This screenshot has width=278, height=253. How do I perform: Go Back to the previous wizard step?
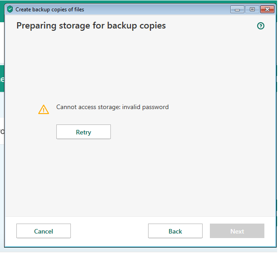point(175,231)
